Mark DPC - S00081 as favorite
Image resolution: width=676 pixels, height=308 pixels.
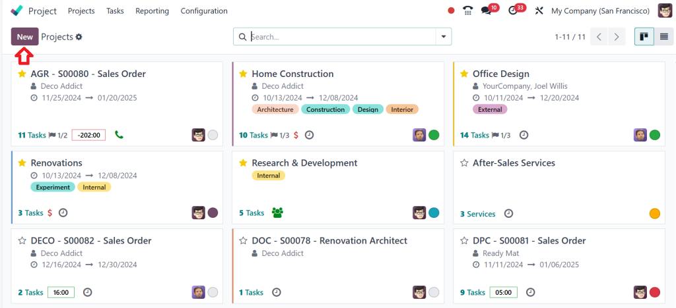[464, 241]
